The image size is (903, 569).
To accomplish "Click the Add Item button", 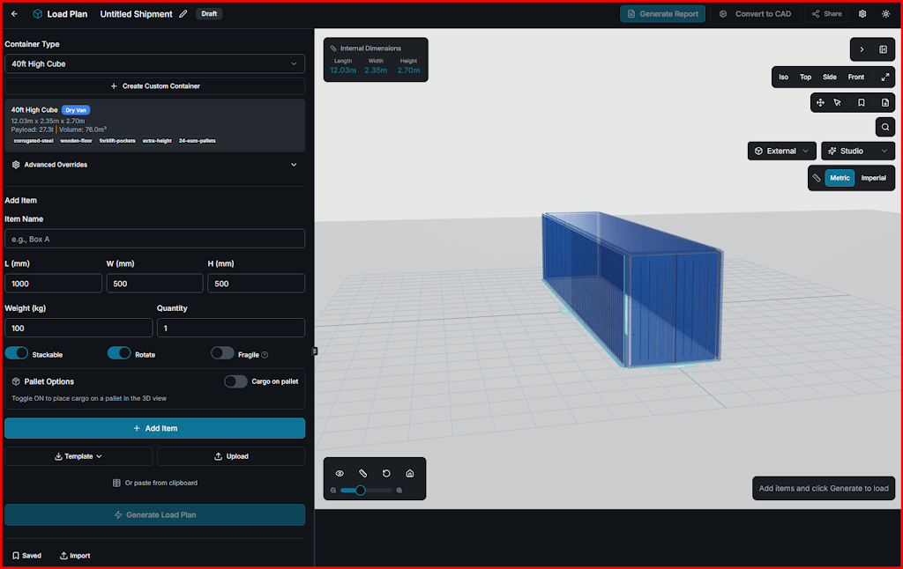I will coord(154,428).
